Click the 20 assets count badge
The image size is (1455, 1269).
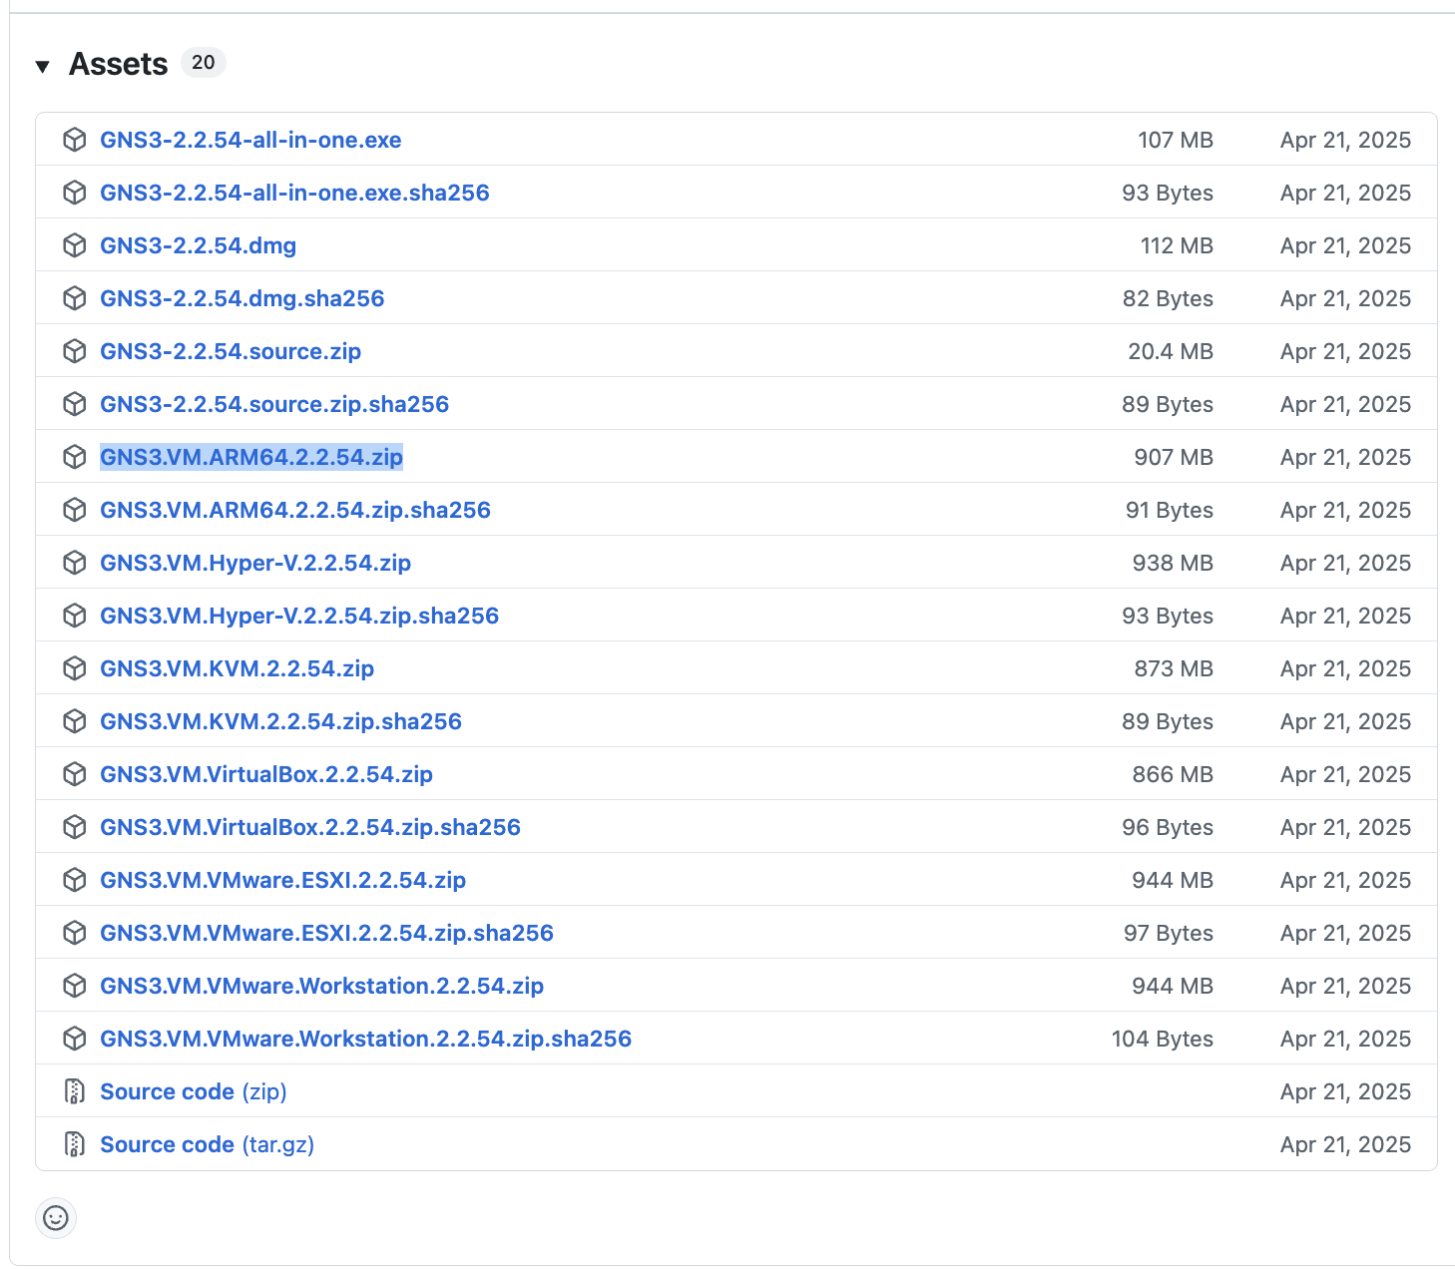(x=204, y=62)
